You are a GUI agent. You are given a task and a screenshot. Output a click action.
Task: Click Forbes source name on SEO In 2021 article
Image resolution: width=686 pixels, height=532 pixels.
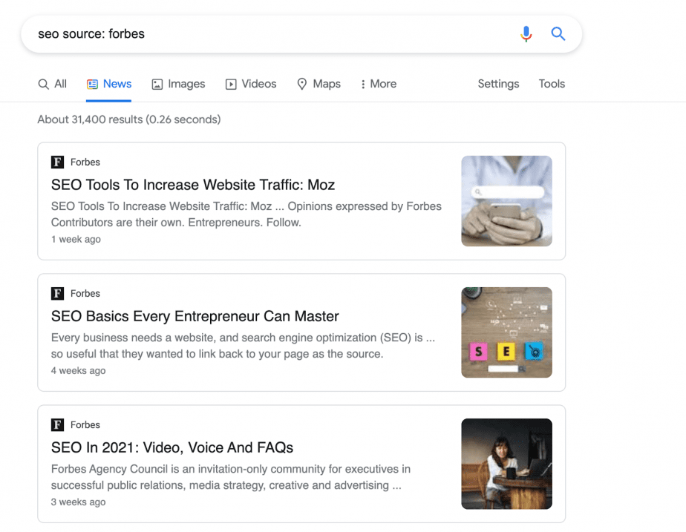click(85, 425)
